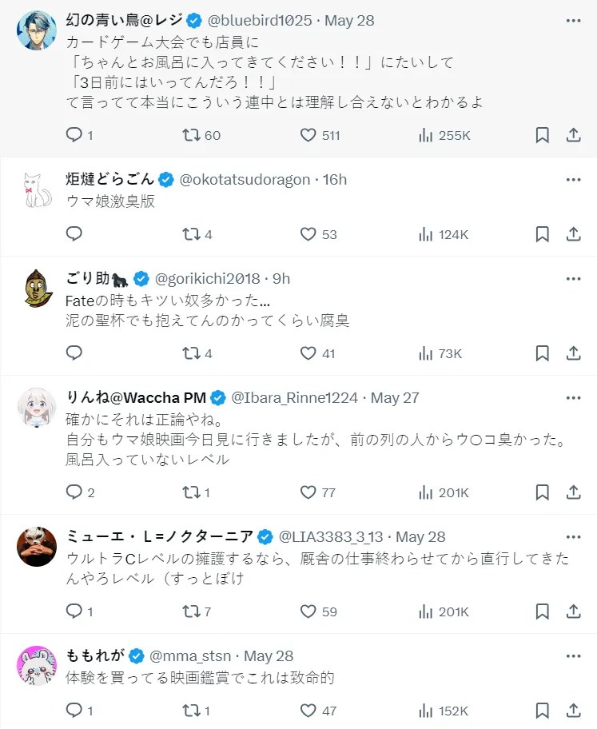Expand more menu on Ibara_Rinne1224's tweet

coord(573,397)
